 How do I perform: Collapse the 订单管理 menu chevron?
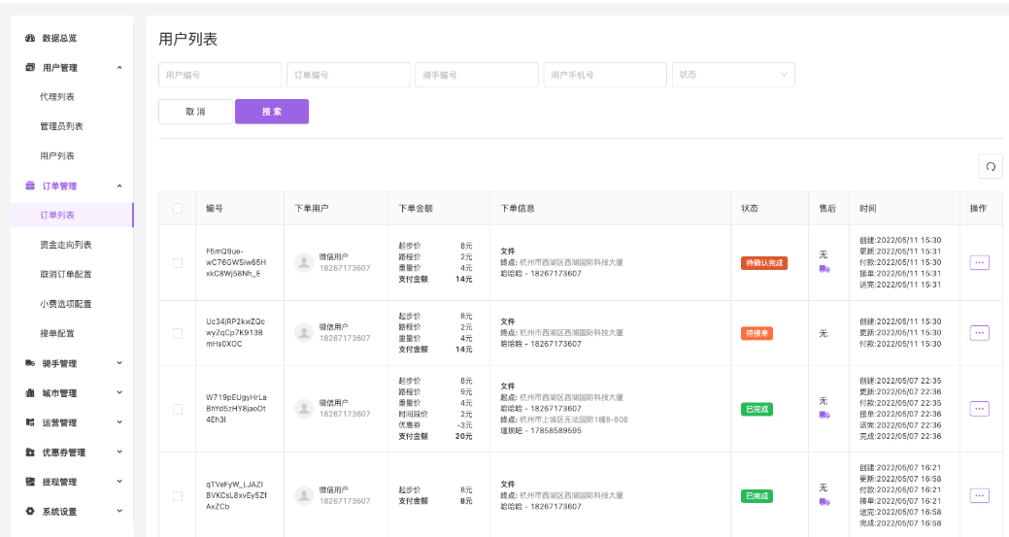click(119, 185)
